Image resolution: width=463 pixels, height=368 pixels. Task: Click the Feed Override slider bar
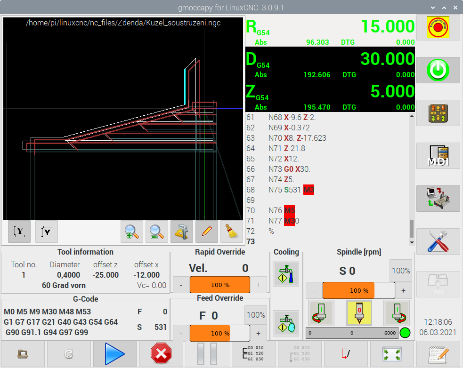pos(219,333)
